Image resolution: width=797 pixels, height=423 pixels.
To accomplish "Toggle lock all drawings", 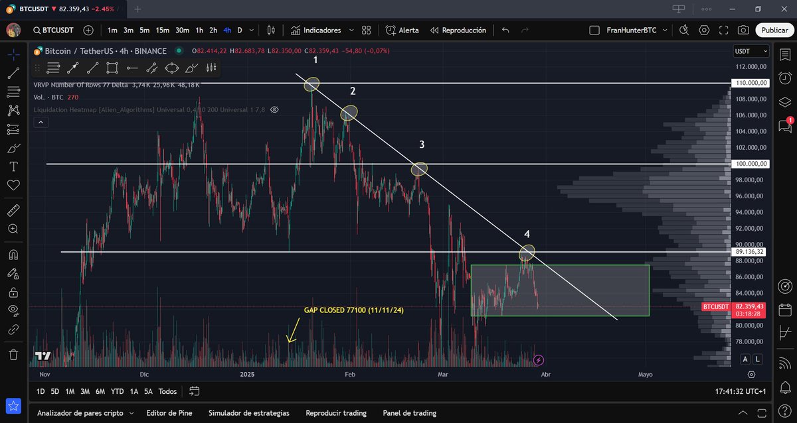I will coord(13,292).
